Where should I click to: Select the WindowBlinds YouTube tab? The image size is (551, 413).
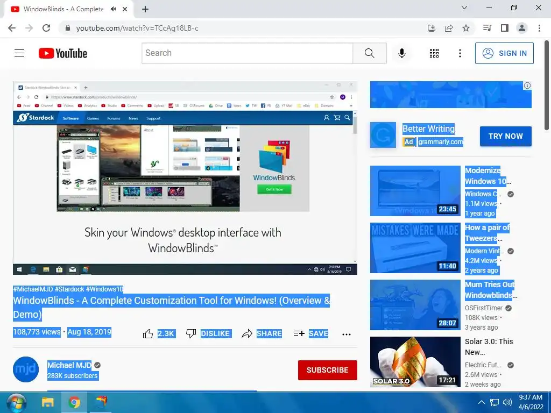(67, 9)
